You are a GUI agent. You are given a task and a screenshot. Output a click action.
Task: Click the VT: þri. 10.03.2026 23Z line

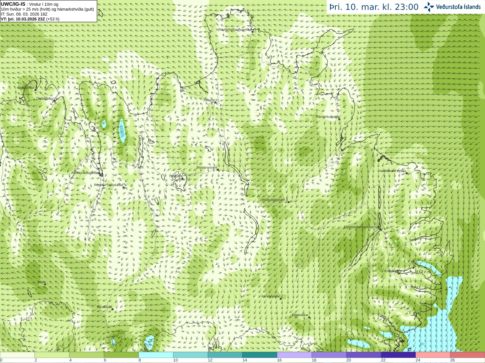(x=30, y=19)
